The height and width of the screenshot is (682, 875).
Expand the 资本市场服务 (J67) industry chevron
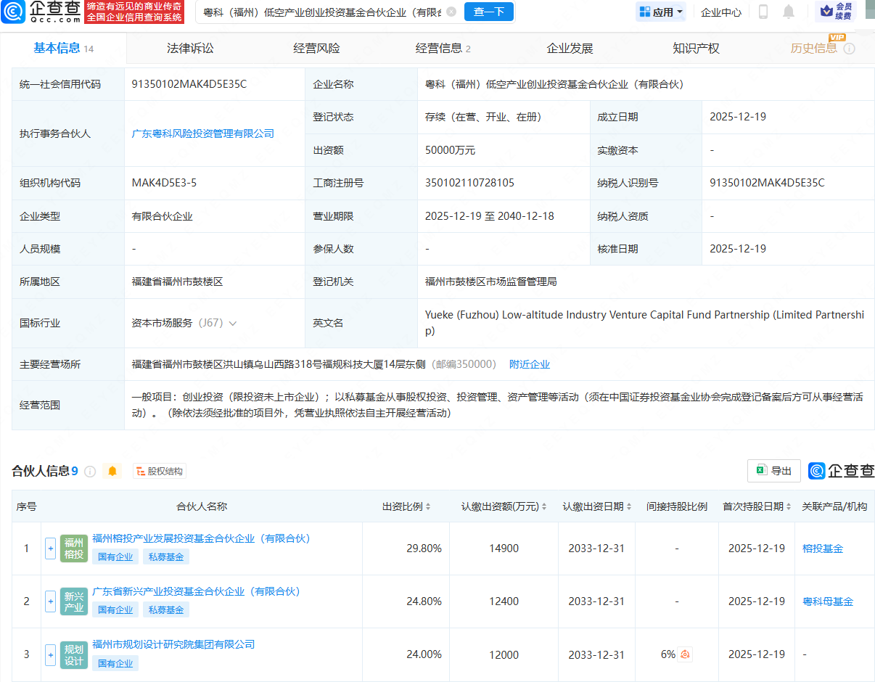[x=233, y=324]
